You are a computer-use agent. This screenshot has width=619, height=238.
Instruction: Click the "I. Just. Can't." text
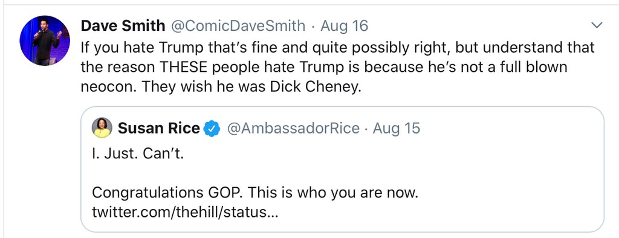click(x=138, y=153)
